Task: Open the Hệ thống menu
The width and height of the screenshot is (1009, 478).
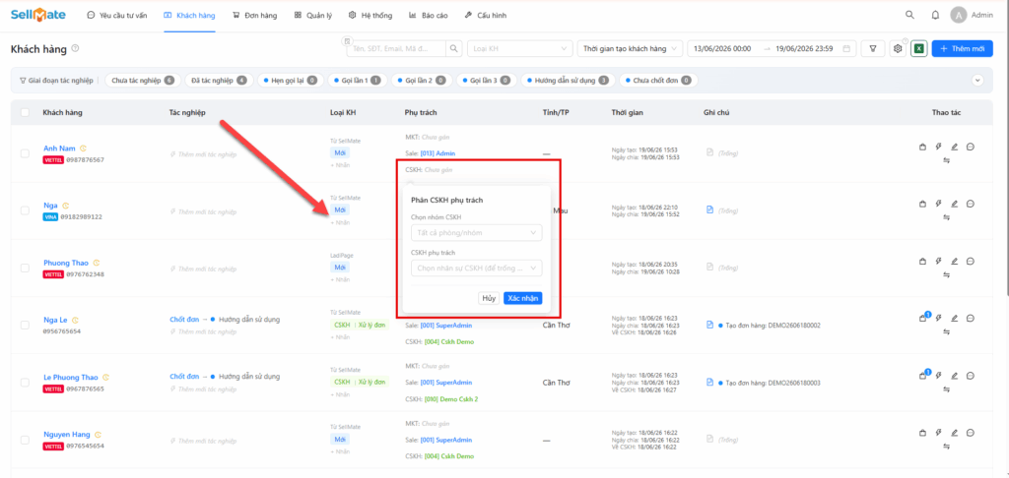Action: [x=370, y=16]
